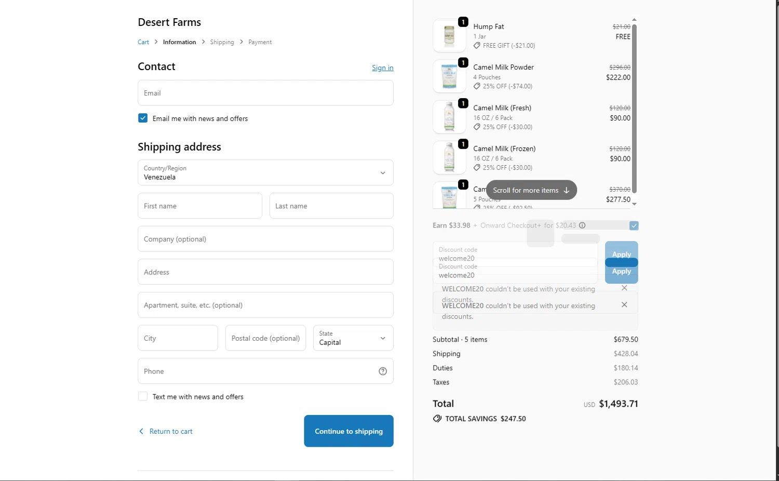
Task: Click the City field
Action: coord(178,338)
